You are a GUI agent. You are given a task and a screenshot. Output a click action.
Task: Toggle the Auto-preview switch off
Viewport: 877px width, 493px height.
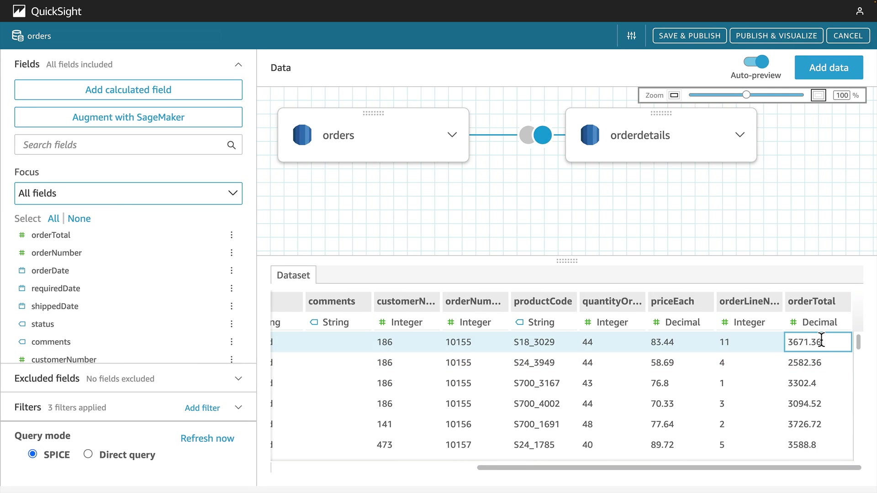point(756,62)
